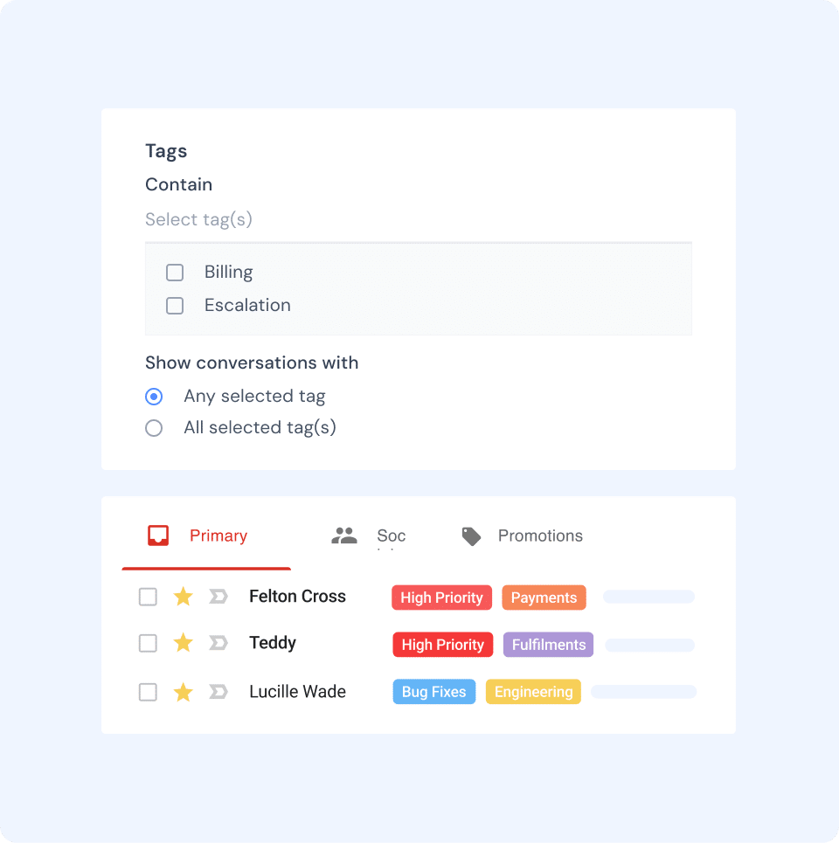Click the Promotions tag icon
The height and width of the screenshot is (843, 839).
click(x=471, y=536)
